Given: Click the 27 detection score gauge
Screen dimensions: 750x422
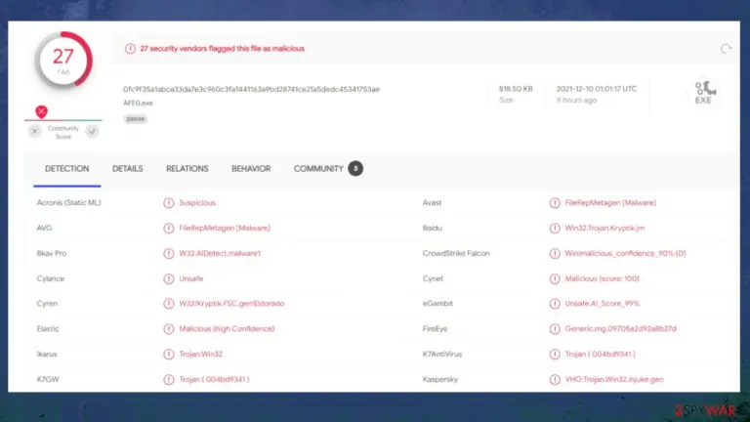Looking at the screenshot, I should click(x=63, y=61).
